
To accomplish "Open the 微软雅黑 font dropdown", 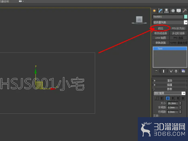I will pos(183,93).
